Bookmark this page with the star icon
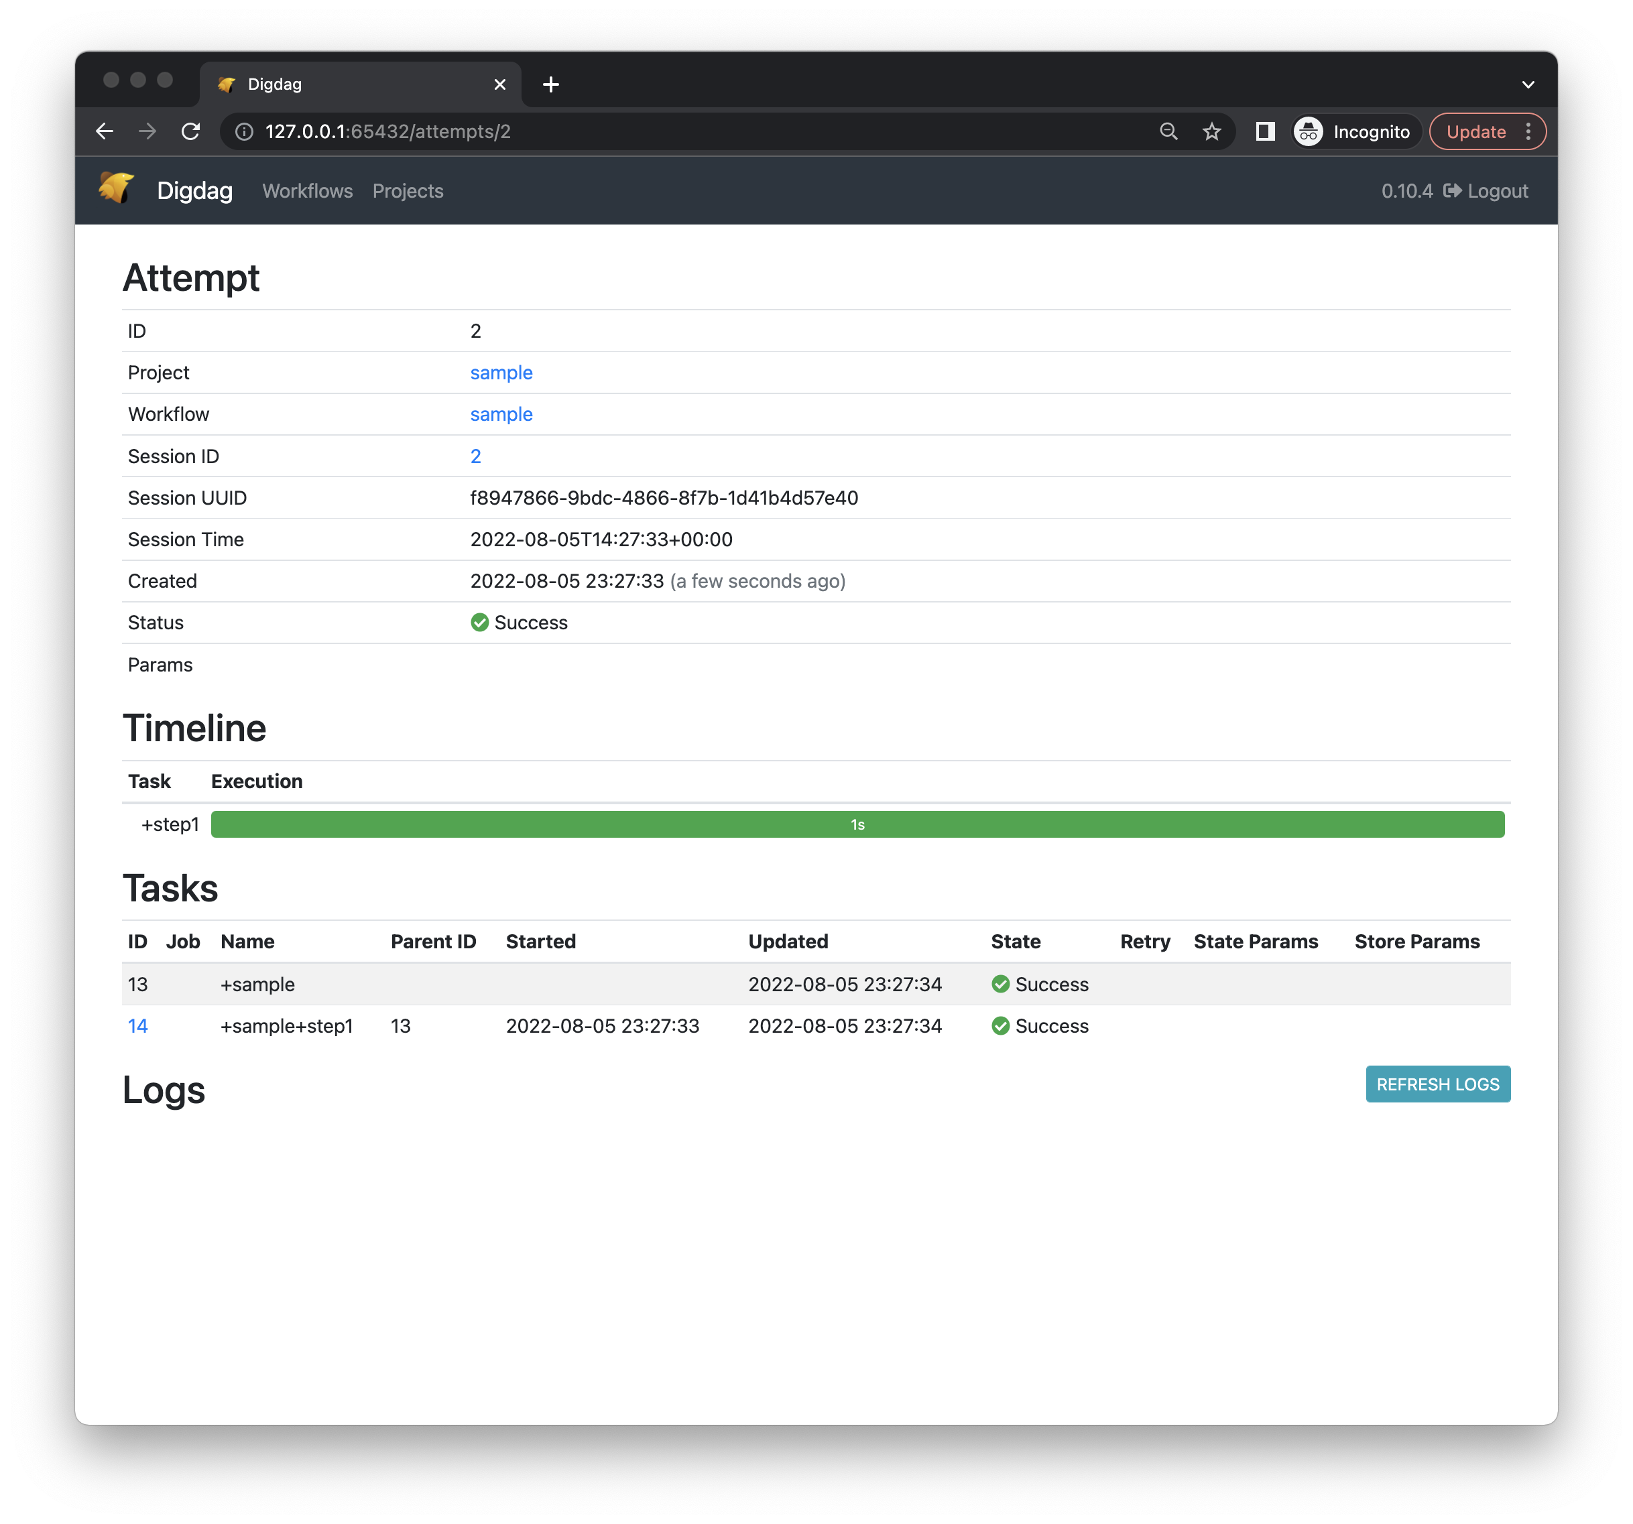The height and width of the screenshot is (1524, 1633). [1211, 131]
